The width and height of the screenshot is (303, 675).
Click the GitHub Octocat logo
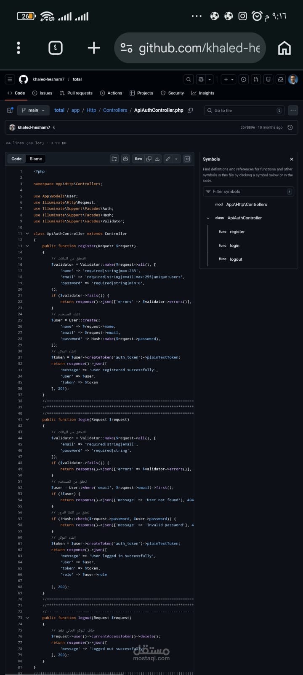pos(24,79)
